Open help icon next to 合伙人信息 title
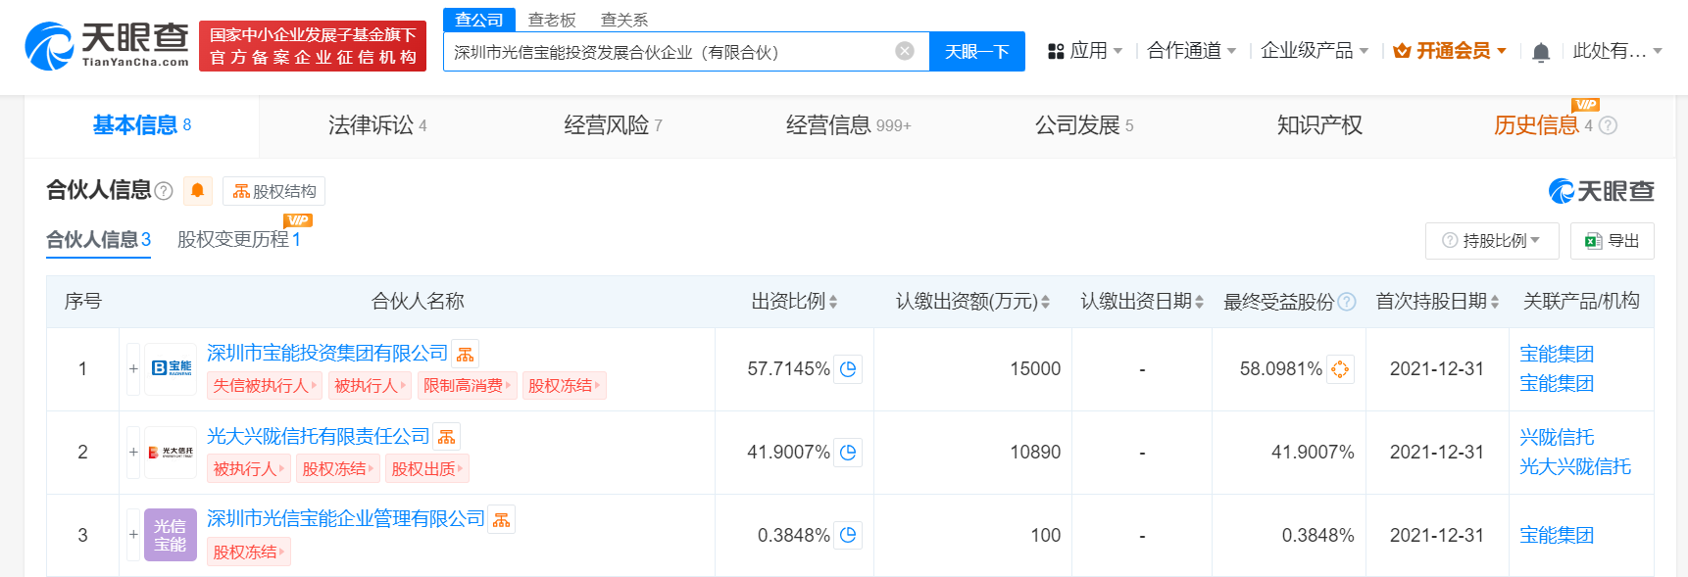 [164, 191]
